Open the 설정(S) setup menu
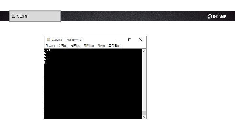This screenshot has height=132, width=235. click(x=76, y=46)
